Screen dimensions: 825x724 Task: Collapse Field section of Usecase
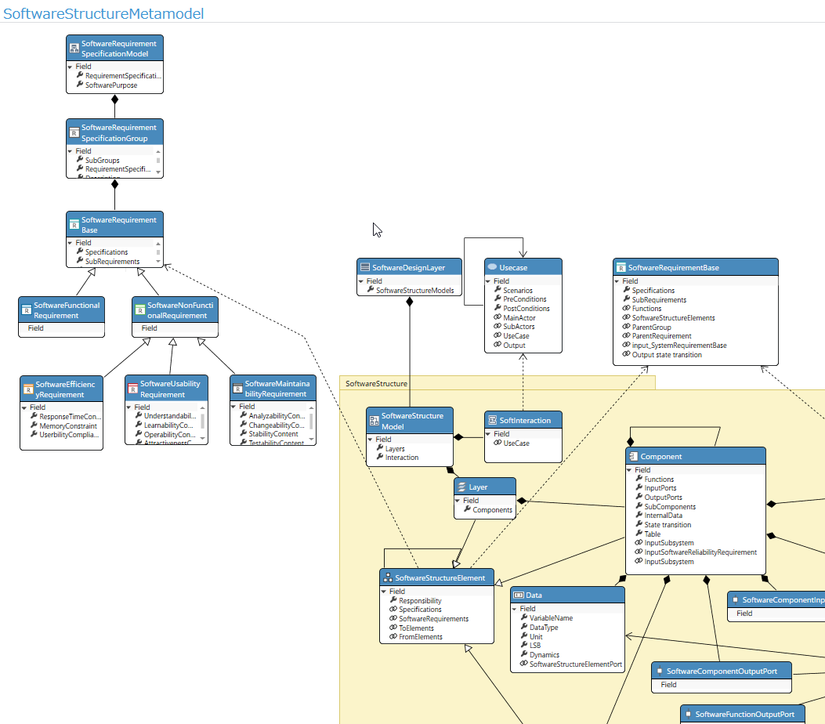tap(488, 281)
